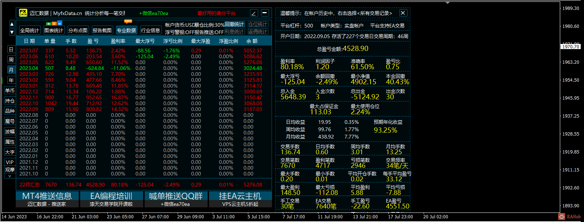This screenshot has width=584, height=222.
Task: Click the 14 Jun 2023 time axis label
Action: click(15, 217)
